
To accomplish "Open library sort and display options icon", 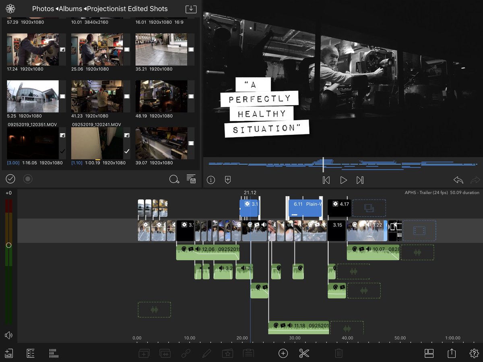I will click(x=191, y=179).
